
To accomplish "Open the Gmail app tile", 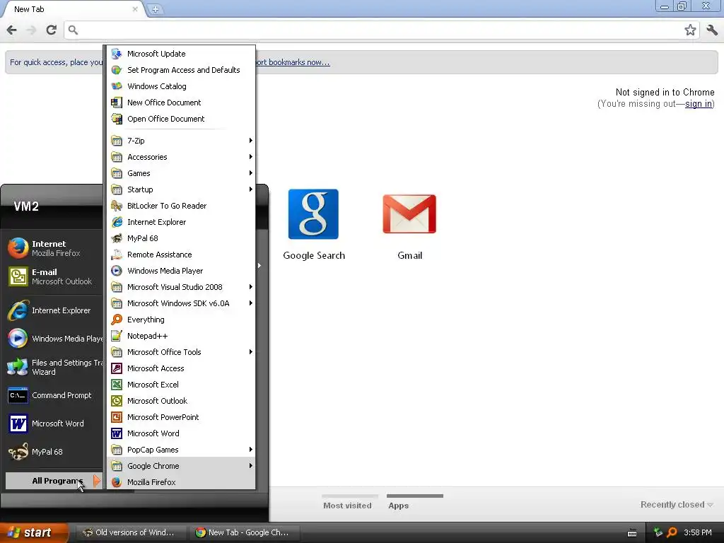I will pyautogui.click(x=409, y=224).
